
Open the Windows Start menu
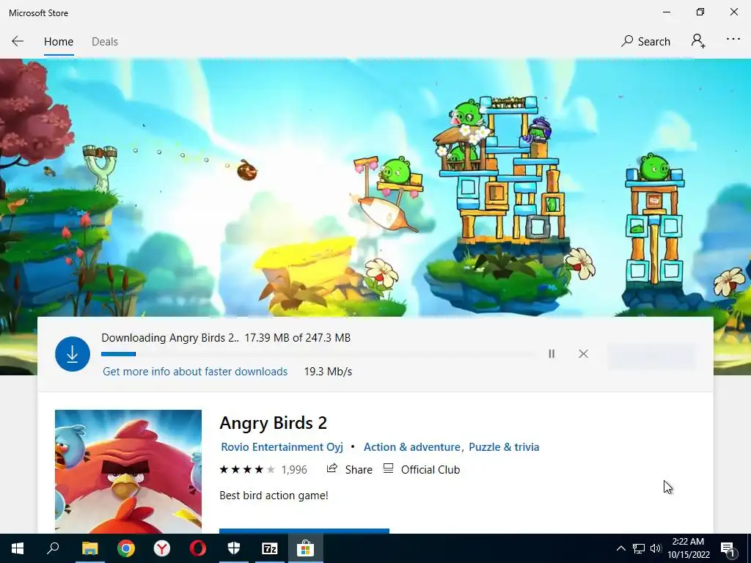pos(18,548)
